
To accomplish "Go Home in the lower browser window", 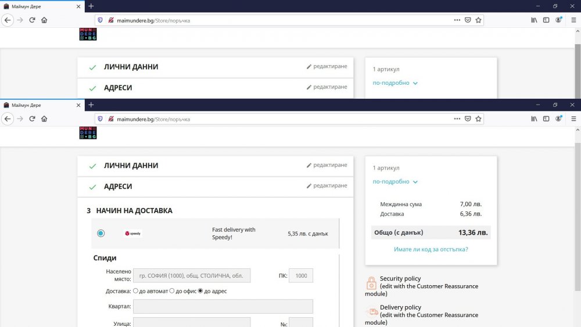I will coord(44,119).
